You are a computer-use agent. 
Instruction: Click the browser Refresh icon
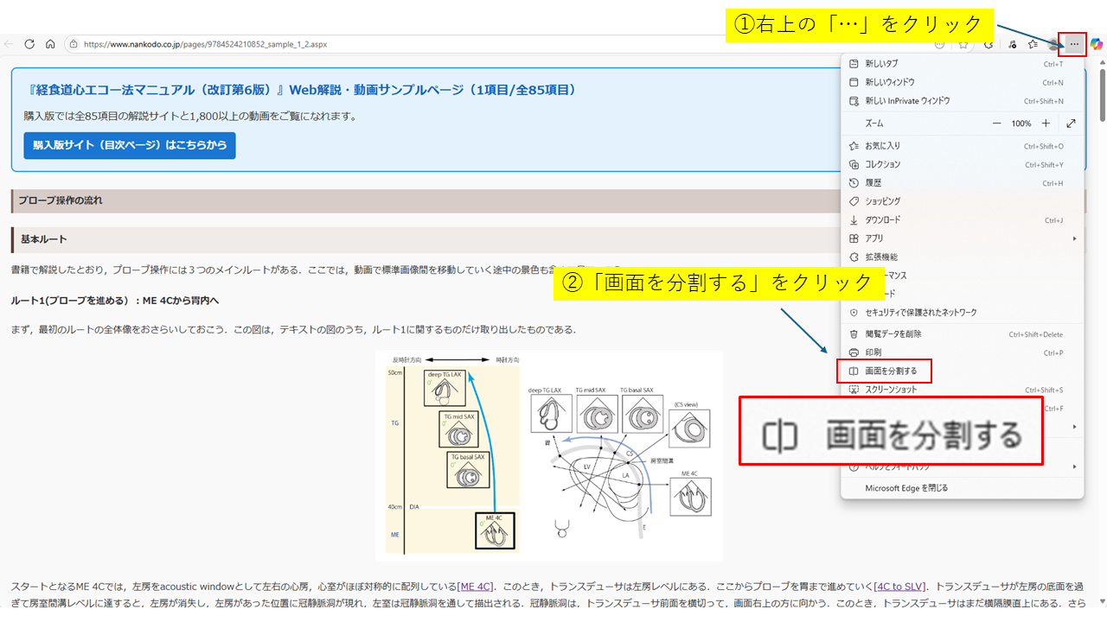pos(29,44)
